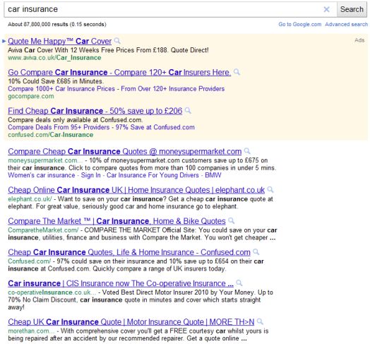The width and height of the screenshot is (370, 344).
Task: Open instant preview for moneysupermarket.com result
Action: [x=247, y=151]
